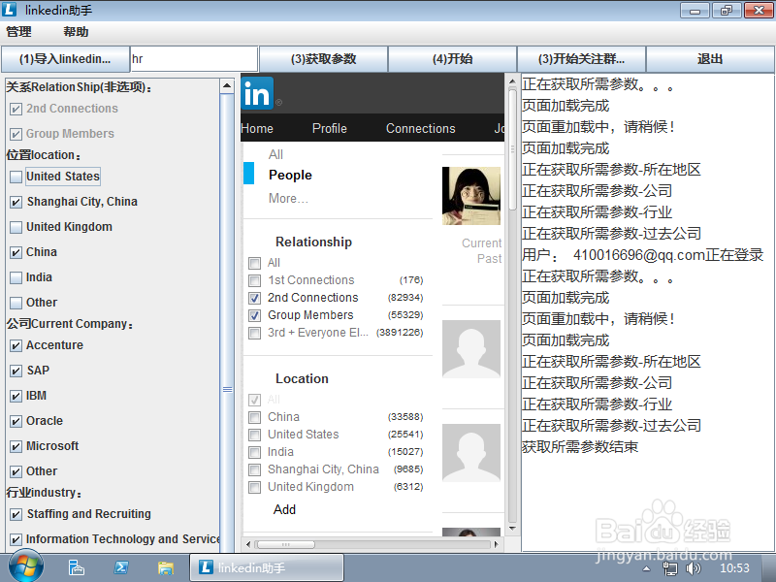Uncheck the IBM company checkbox
This screenshot has width=776, height=582.
pos(16,396)
